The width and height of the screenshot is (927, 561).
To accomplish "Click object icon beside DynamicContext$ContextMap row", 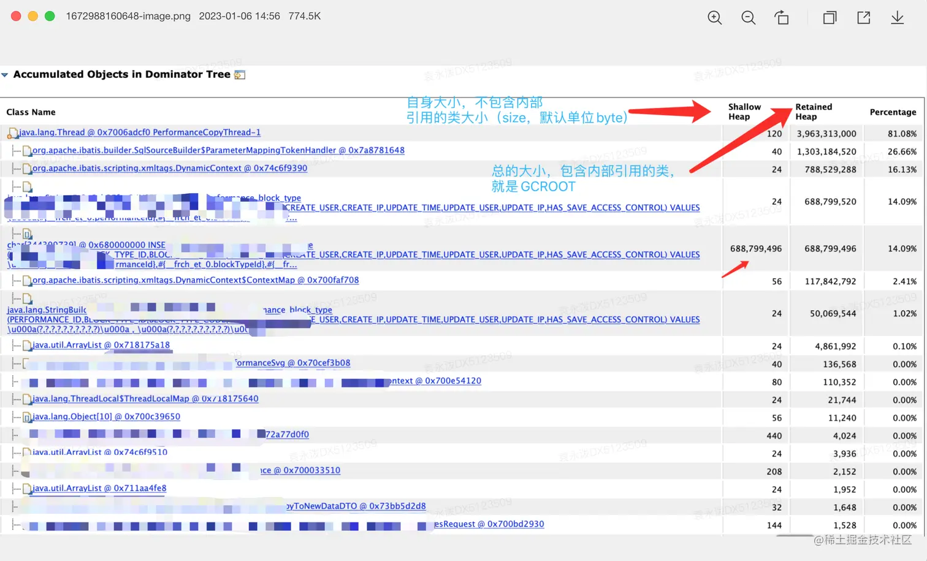I will pos(27,281).
